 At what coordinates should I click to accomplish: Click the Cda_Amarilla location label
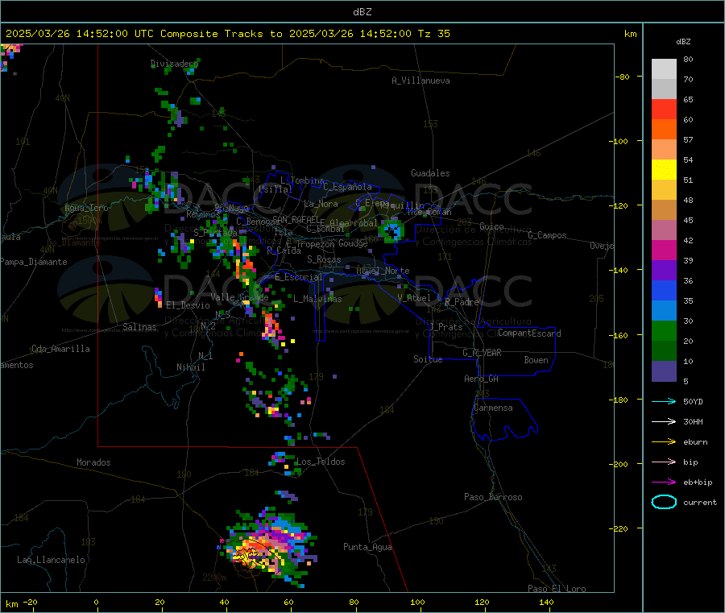60,349
